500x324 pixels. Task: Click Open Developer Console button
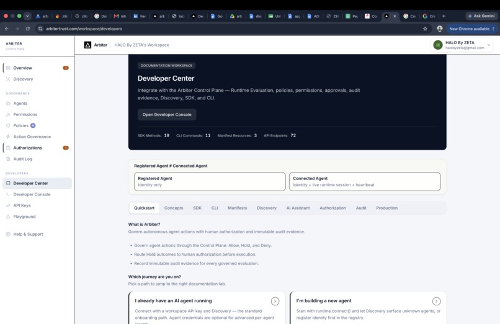pos(167,114)
